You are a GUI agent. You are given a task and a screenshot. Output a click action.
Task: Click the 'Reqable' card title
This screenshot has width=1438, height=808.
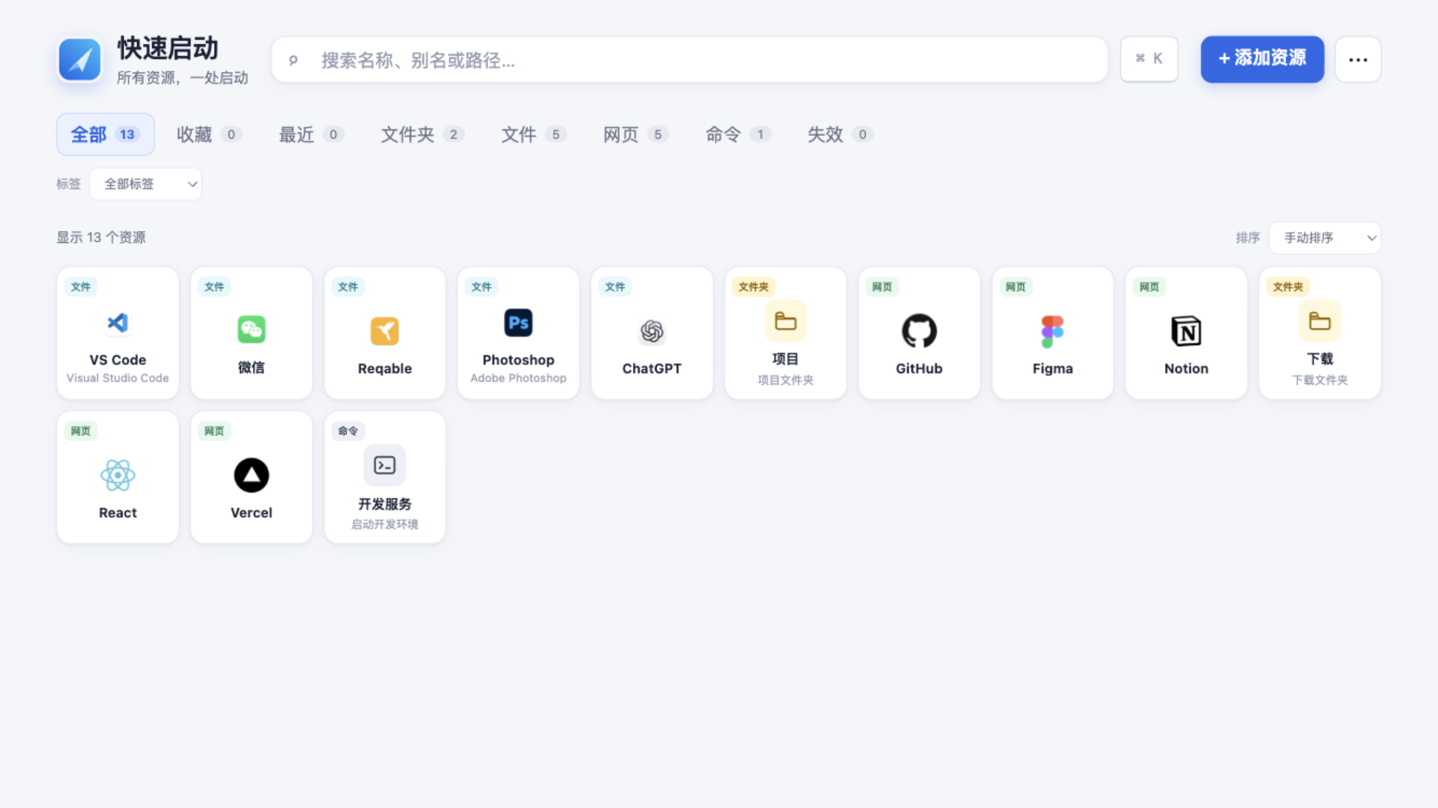click(x=385, y=369)
